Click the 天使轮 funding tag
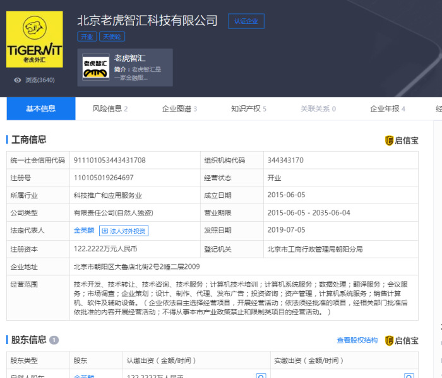Screen dimensions: 442x378 113,37
